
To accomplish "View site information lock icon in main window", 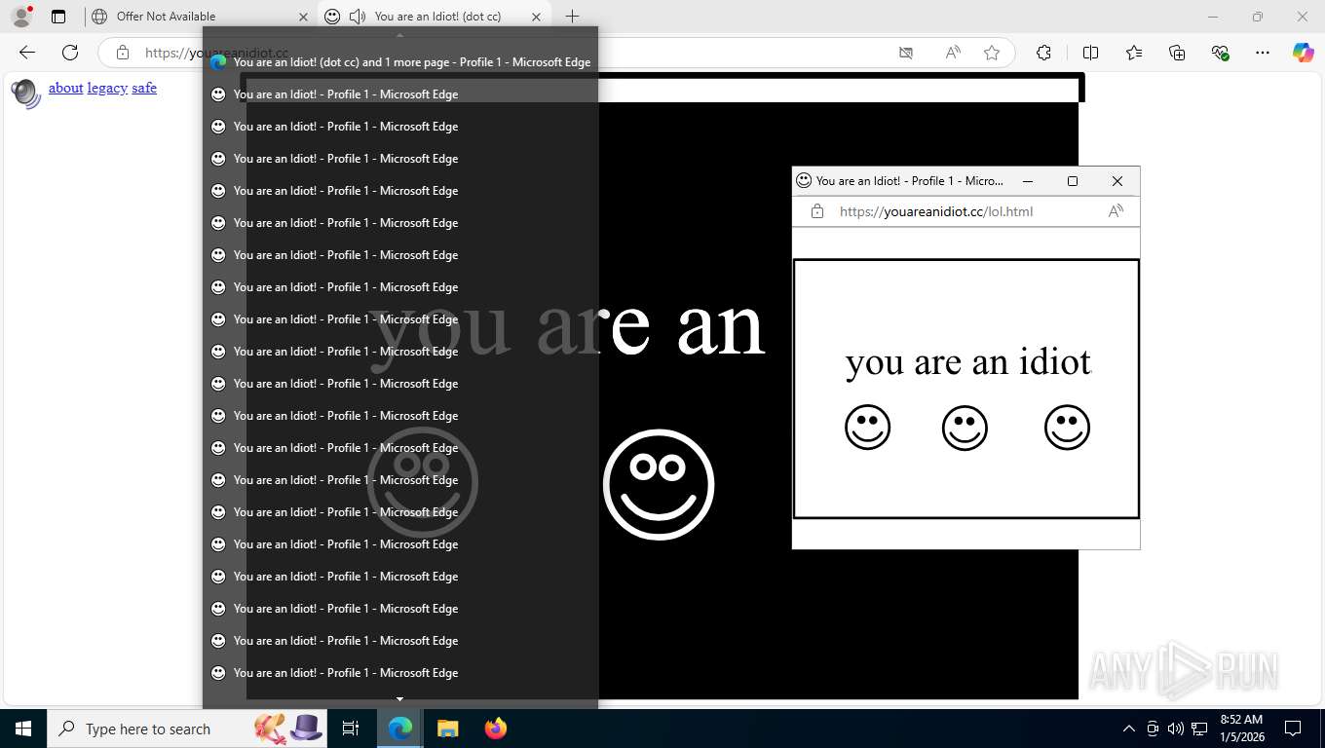I will [x=122, y=53].
